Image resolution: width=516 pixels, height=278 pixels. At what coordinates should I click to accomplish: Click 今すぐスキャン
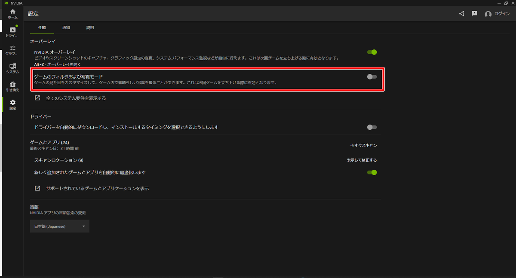363,146
